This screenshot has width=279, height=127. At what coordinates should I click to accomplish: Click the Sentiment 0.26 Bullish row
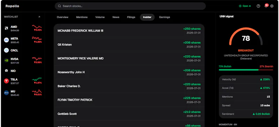point(246,114)
